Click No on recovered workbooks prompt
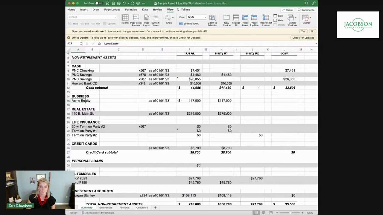Screen dimensions: 383x215 [x=312, y=31]
